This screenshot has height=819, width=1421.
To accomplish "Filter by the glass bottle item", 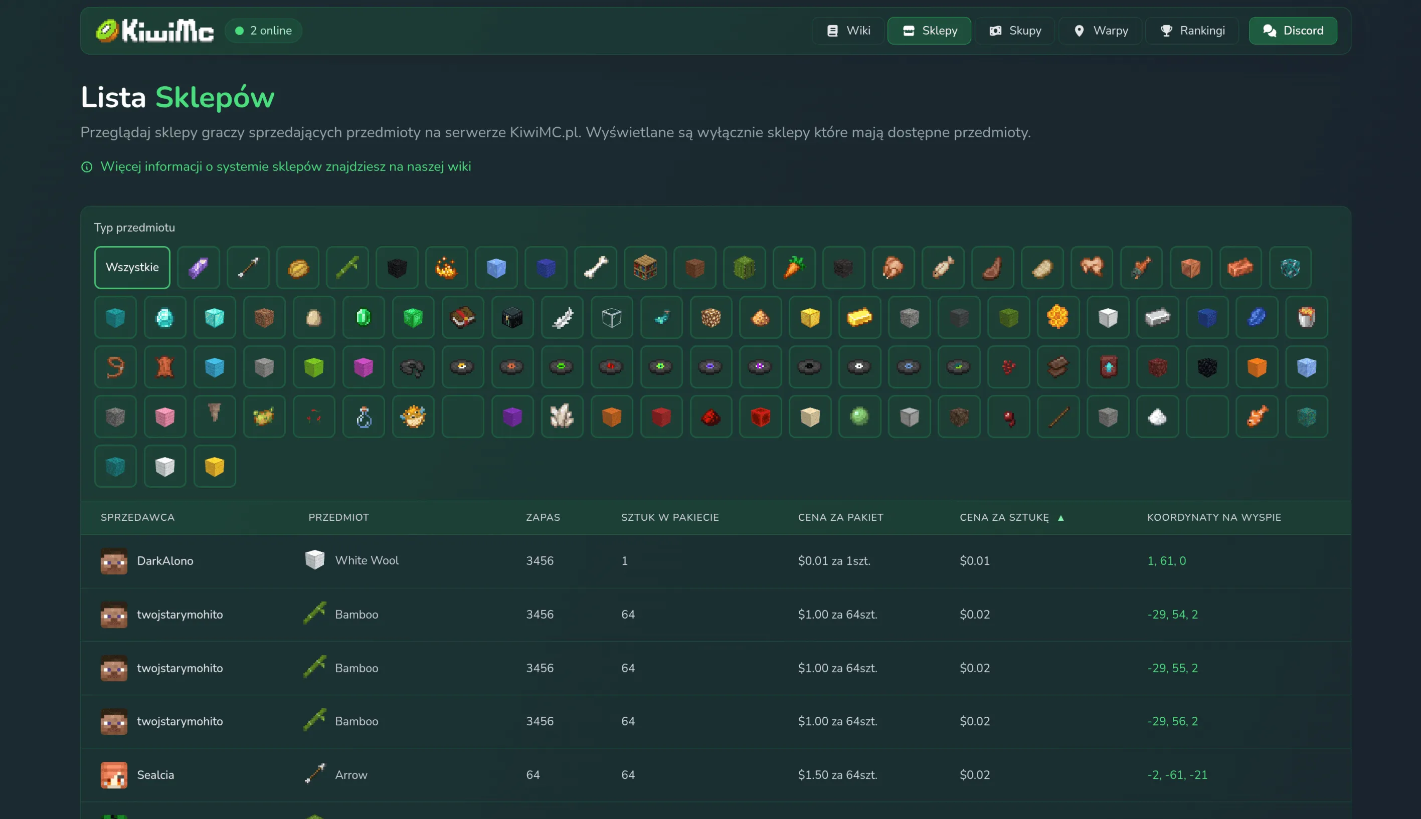I will click(364, 417).
